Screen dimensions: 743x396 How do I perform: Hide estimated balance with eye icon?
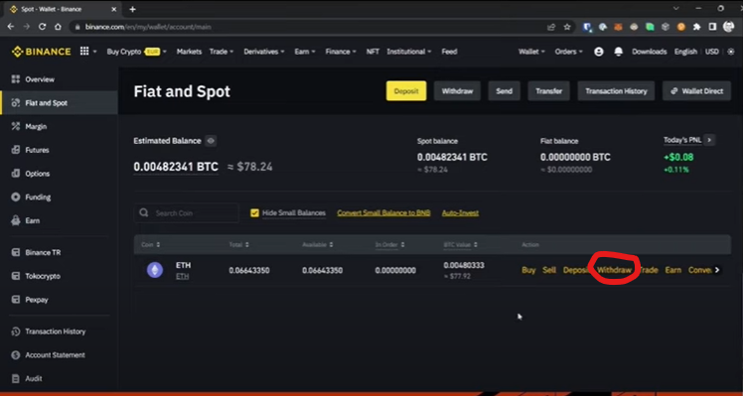click(x=211, y=141)
